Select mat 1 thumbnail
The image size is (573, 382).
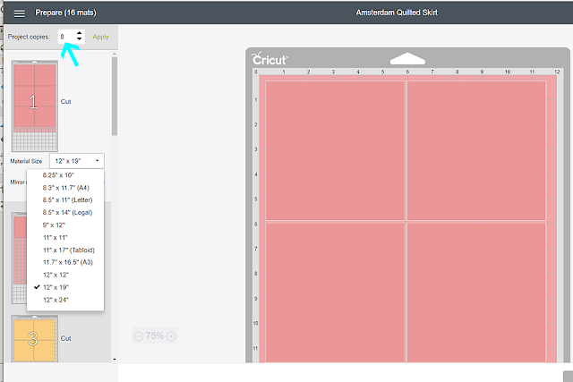pyautogui.click(x=34, y=106)
